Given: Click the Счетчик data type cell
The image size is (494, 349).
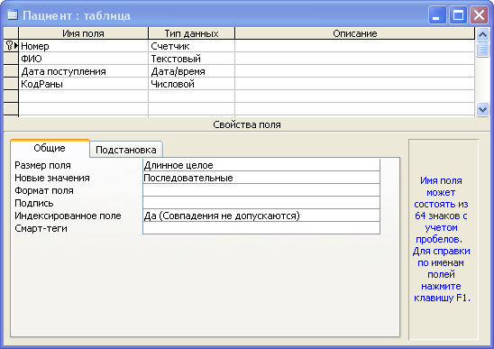Looking at the screenshot, I should coord(191,46).
